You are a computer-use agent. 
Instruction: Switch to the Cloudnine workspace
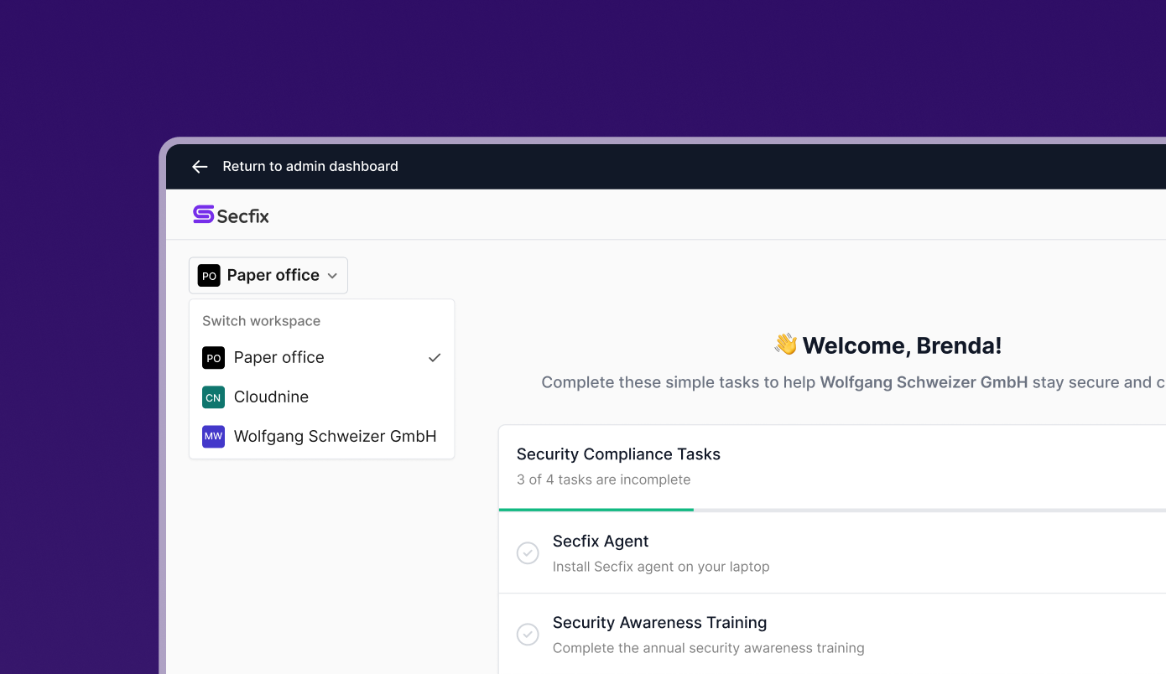tap(322, 397)
